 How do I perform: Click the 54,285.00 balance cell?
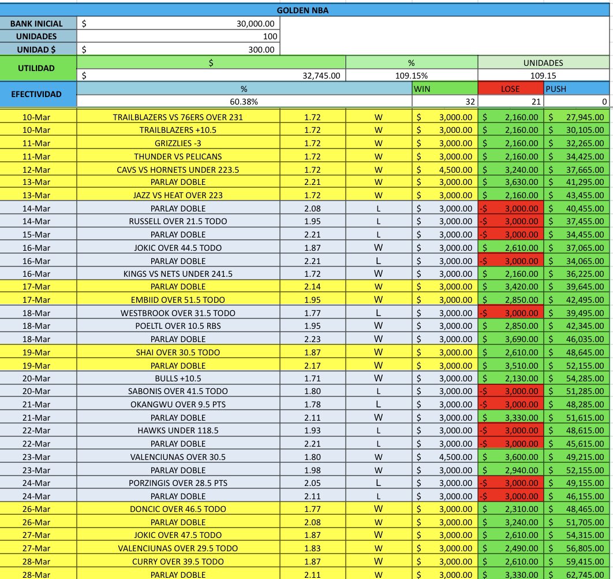[x=576, y=378]
